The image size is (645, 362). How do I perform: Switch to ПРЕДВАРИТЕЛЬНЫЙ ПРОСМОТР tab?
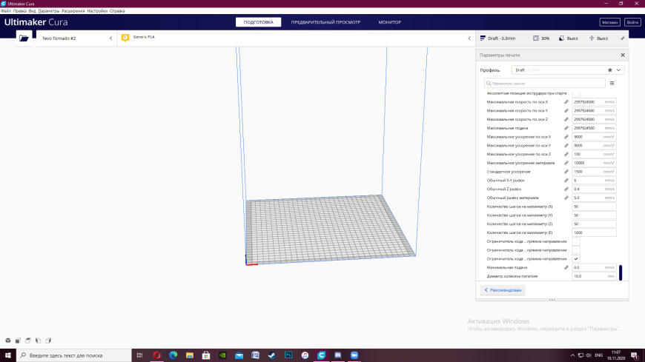pyautogui.click(x=325, y=22)
